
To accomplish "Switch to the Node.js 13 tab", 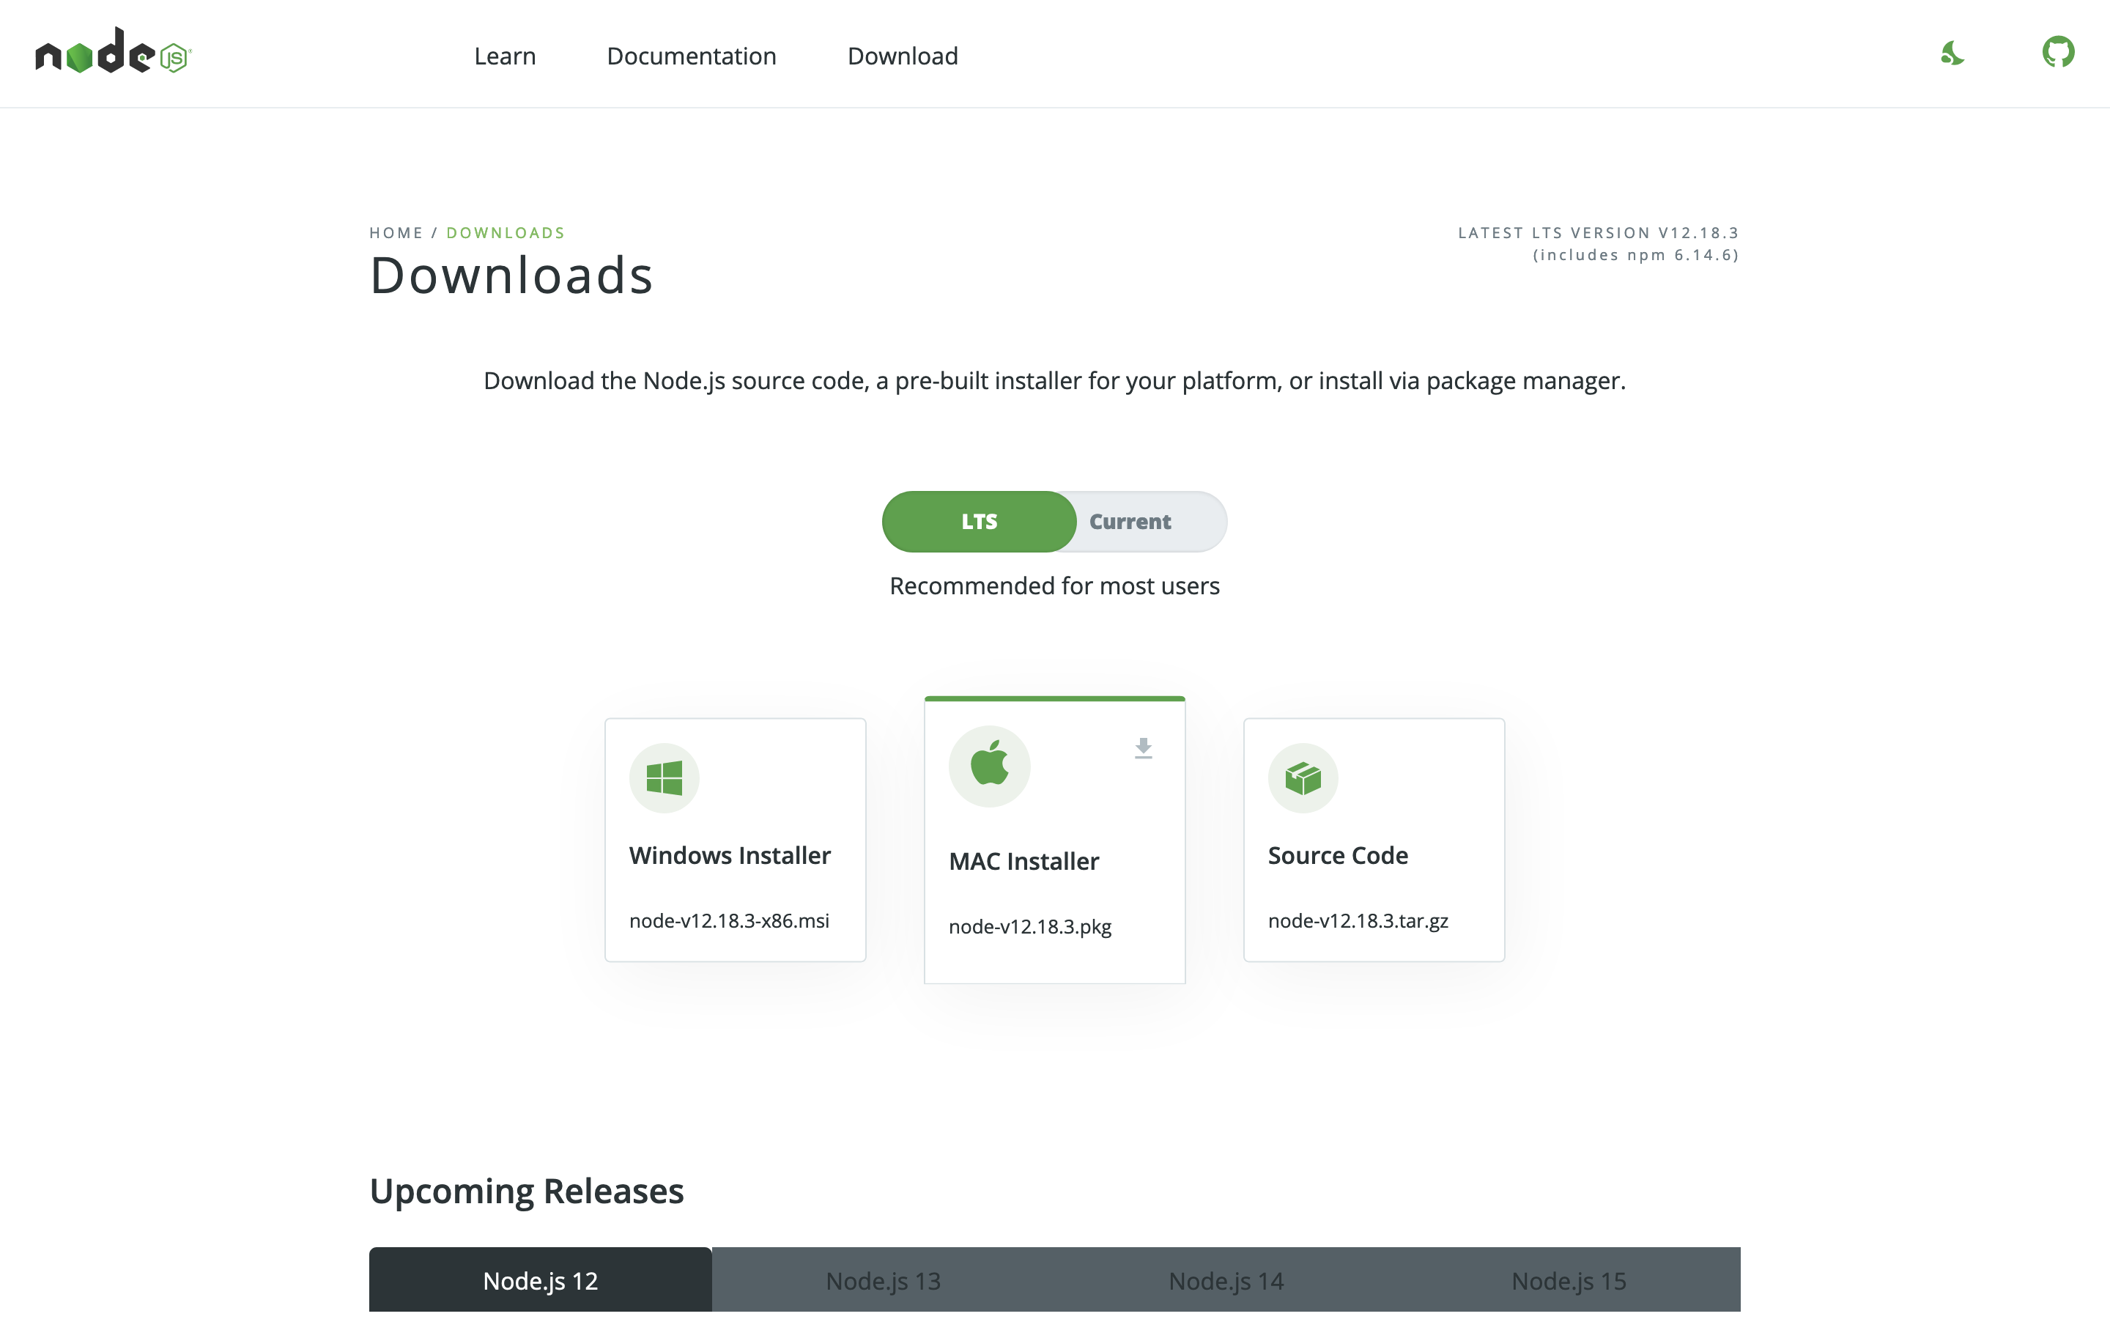I will [x=884, y=1279].
